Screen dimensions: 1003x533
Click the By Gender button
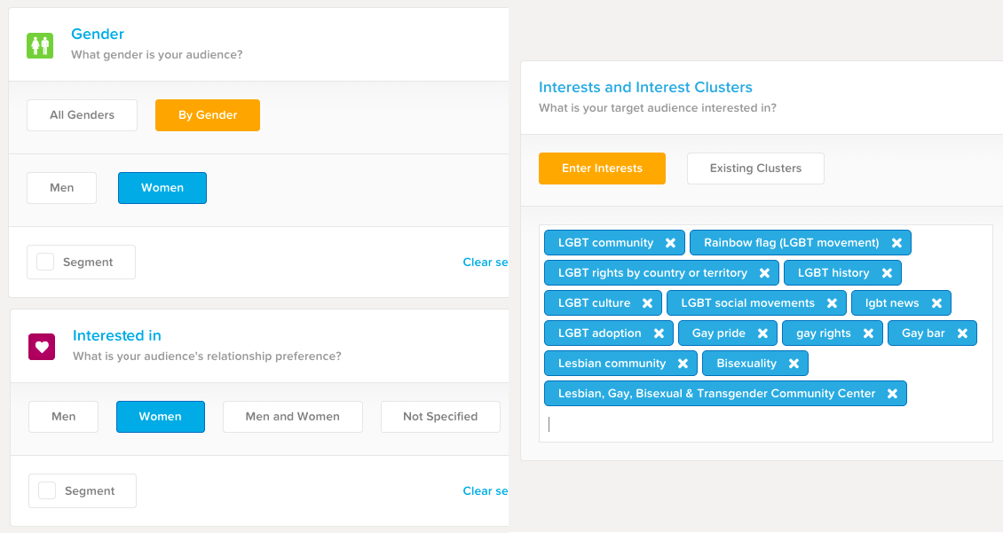[x=208, y=115]
